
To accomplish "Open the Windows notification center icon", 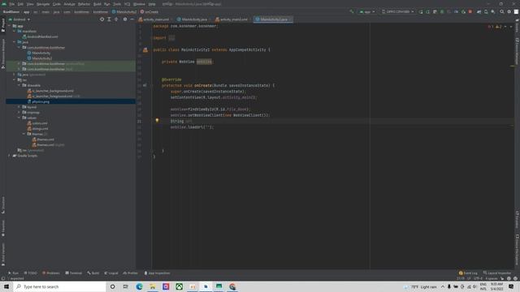I will 511,286.
